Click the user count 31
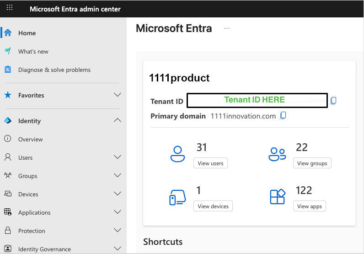This screenshot has height=254, width=364. [x=202, y=147]
